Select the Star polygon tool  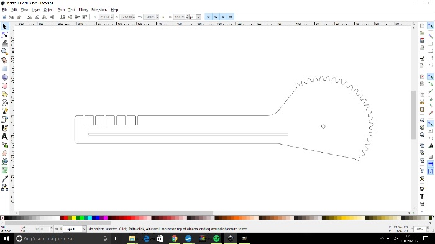pyautogui.click(x=4, y=94)
